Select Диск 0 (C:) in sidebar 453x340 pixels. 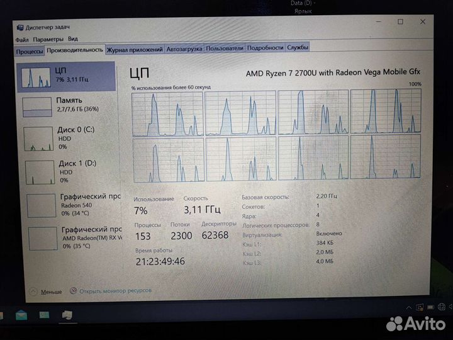tap(68, 138)
